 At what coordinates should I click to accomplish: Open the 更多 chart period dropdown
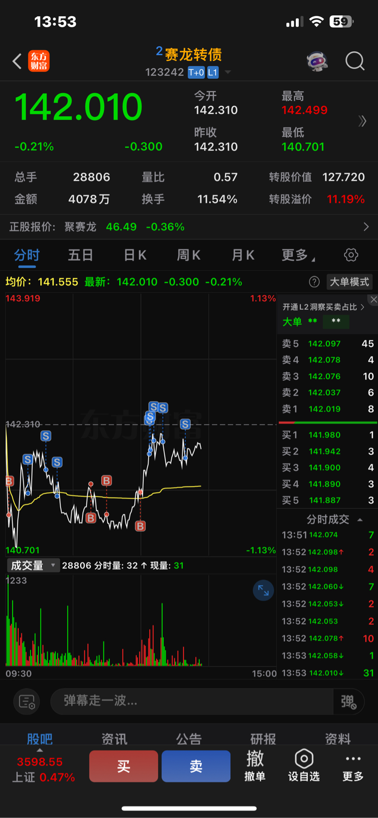298,255
